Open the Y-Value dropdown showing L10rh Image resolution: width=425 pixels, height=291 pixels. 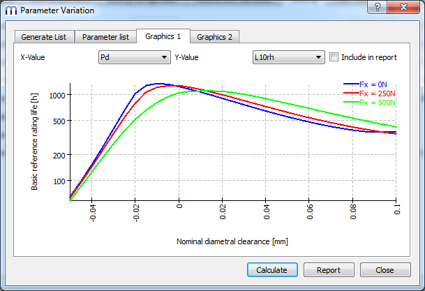tap(289, 57)
